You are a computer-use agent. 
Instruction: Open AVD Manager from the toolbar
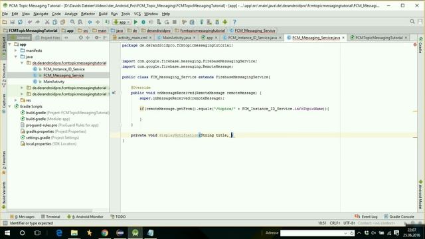click(209, 22)
